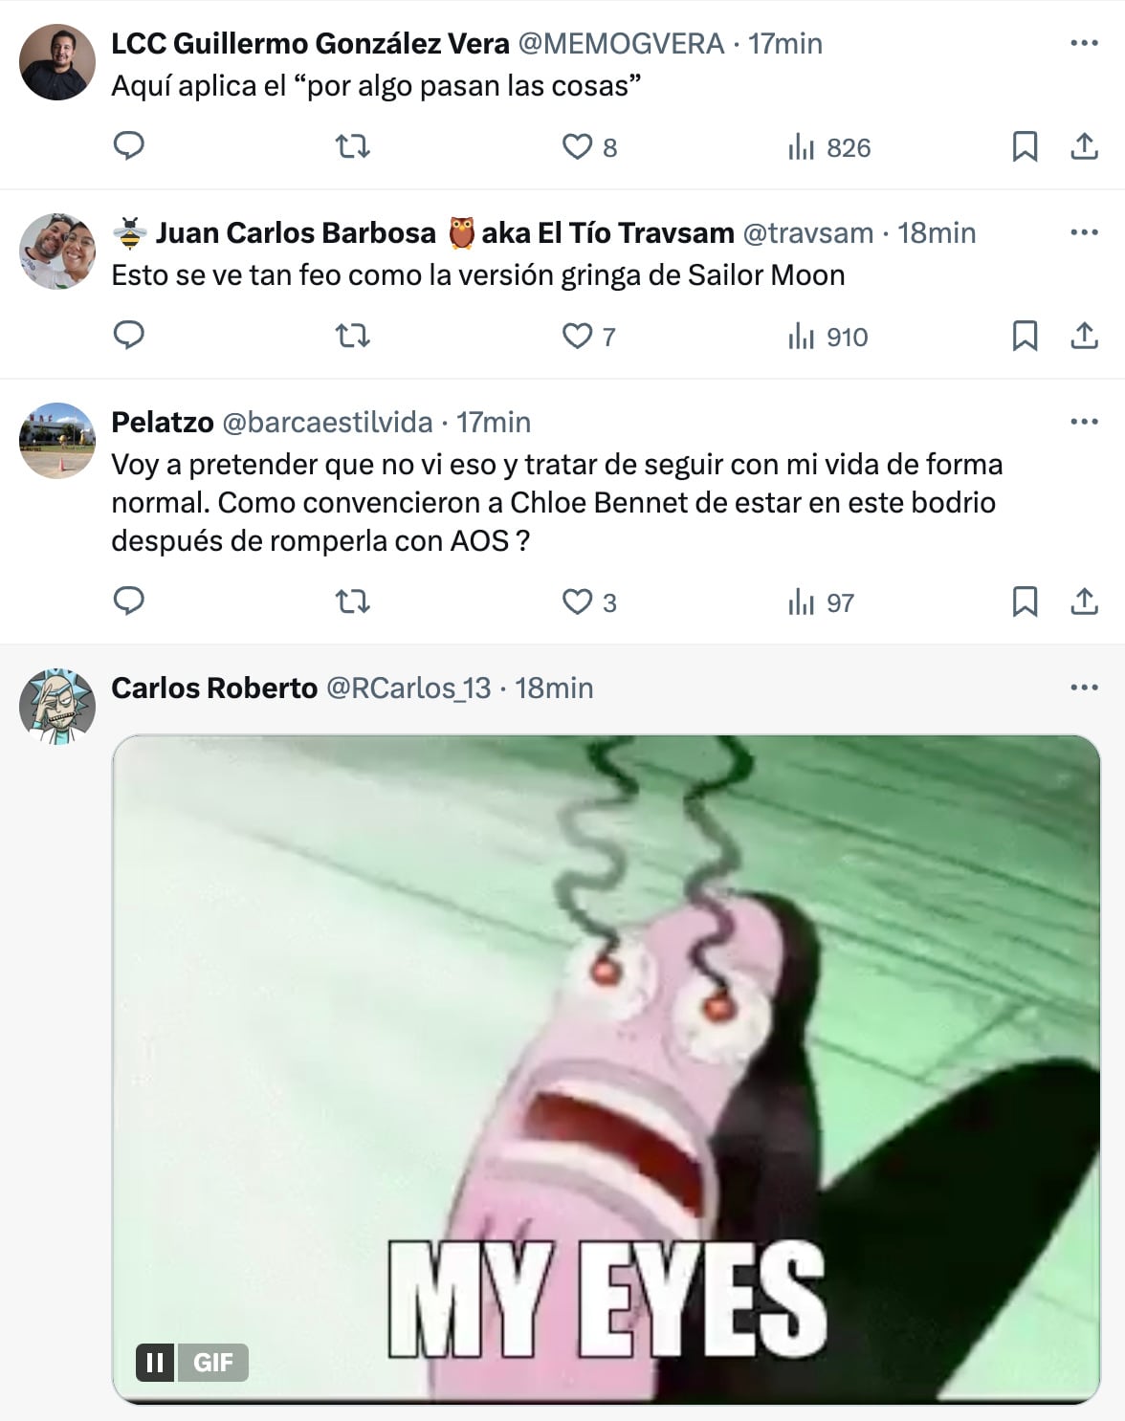Retweet the "por algo pasan las cosas" tweet
This screenshot has height=1421, width=1125.
(x=353, y=146)
